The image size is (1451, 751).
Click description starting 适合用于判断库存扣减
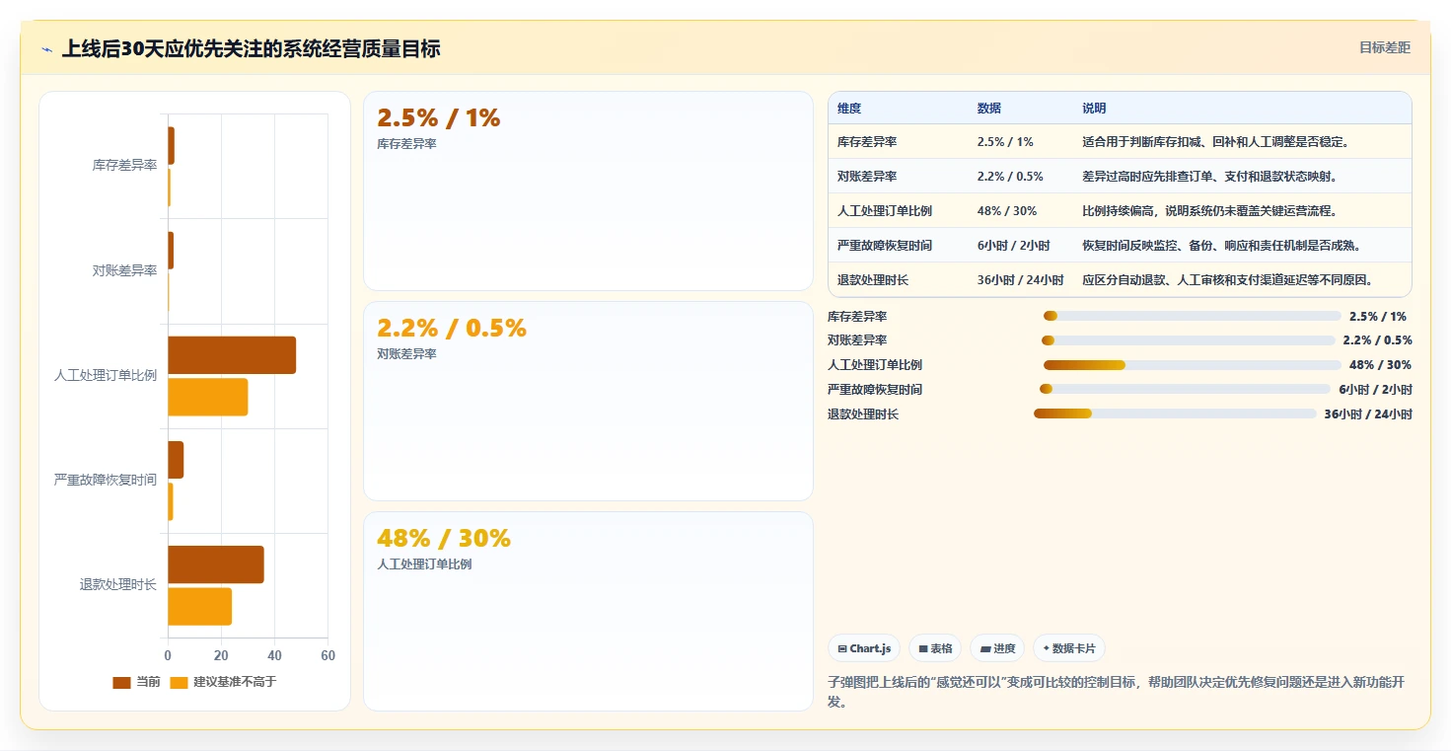point(1215,142)
